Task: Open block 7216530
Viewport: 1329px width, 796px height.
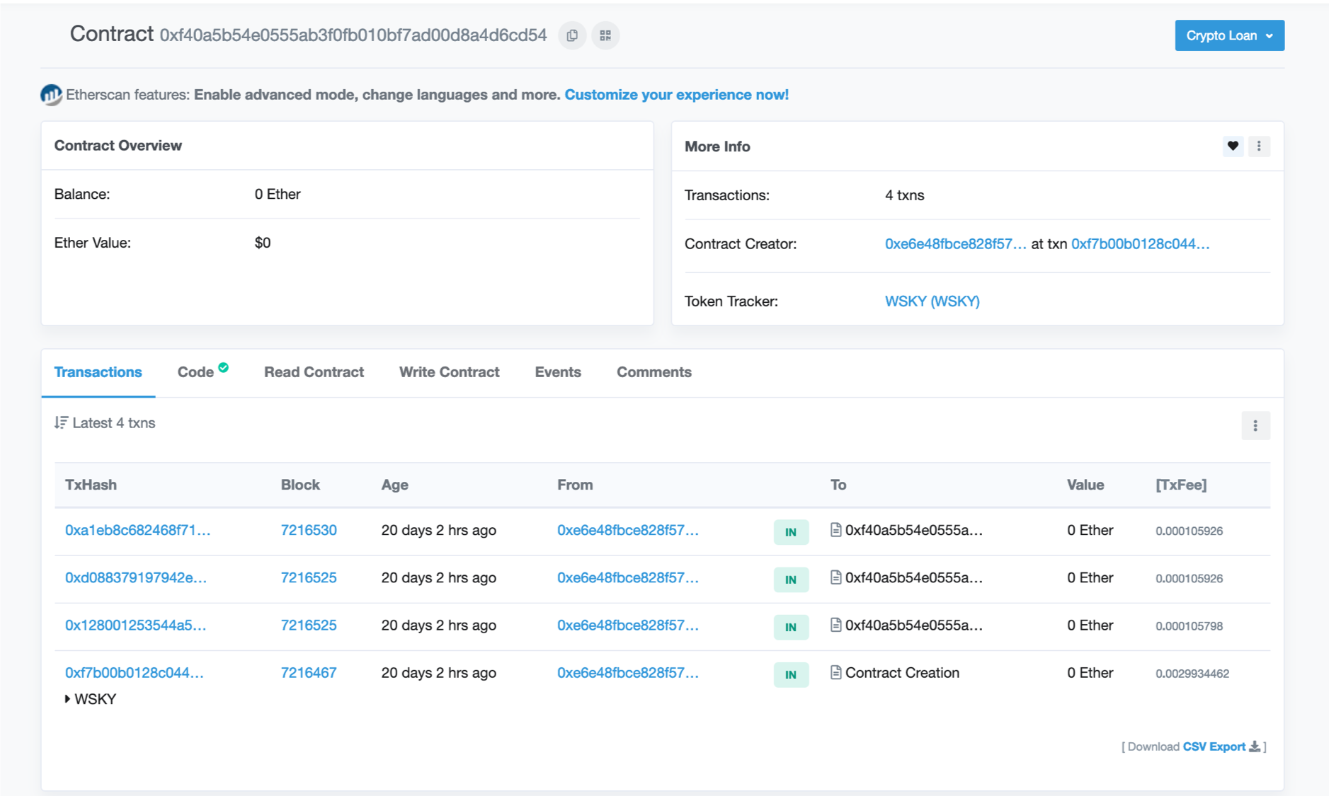Action: [x=309, y=530]
